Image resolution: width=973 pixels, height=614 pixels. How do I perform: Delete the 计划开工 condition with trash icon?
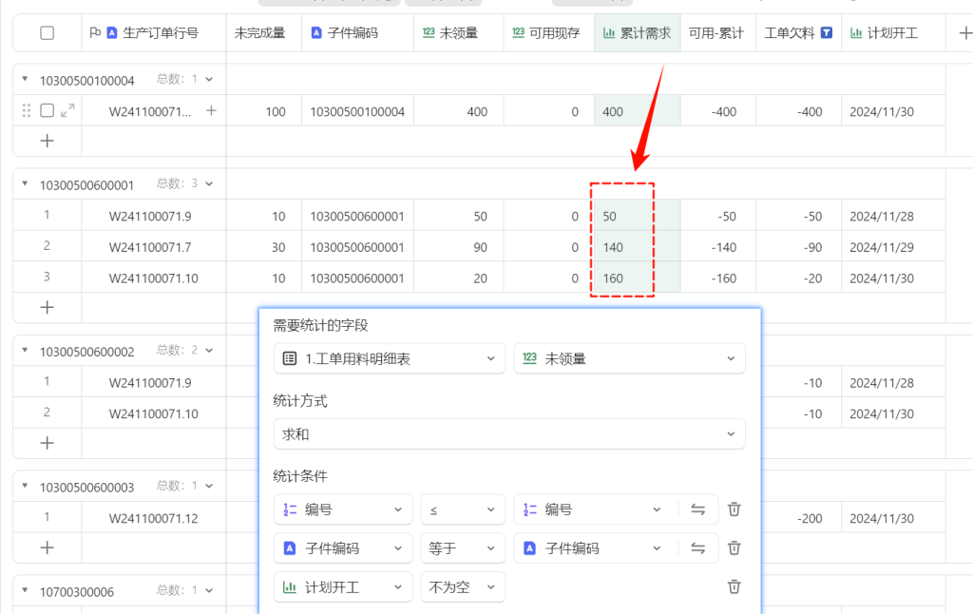click(735, 586)
